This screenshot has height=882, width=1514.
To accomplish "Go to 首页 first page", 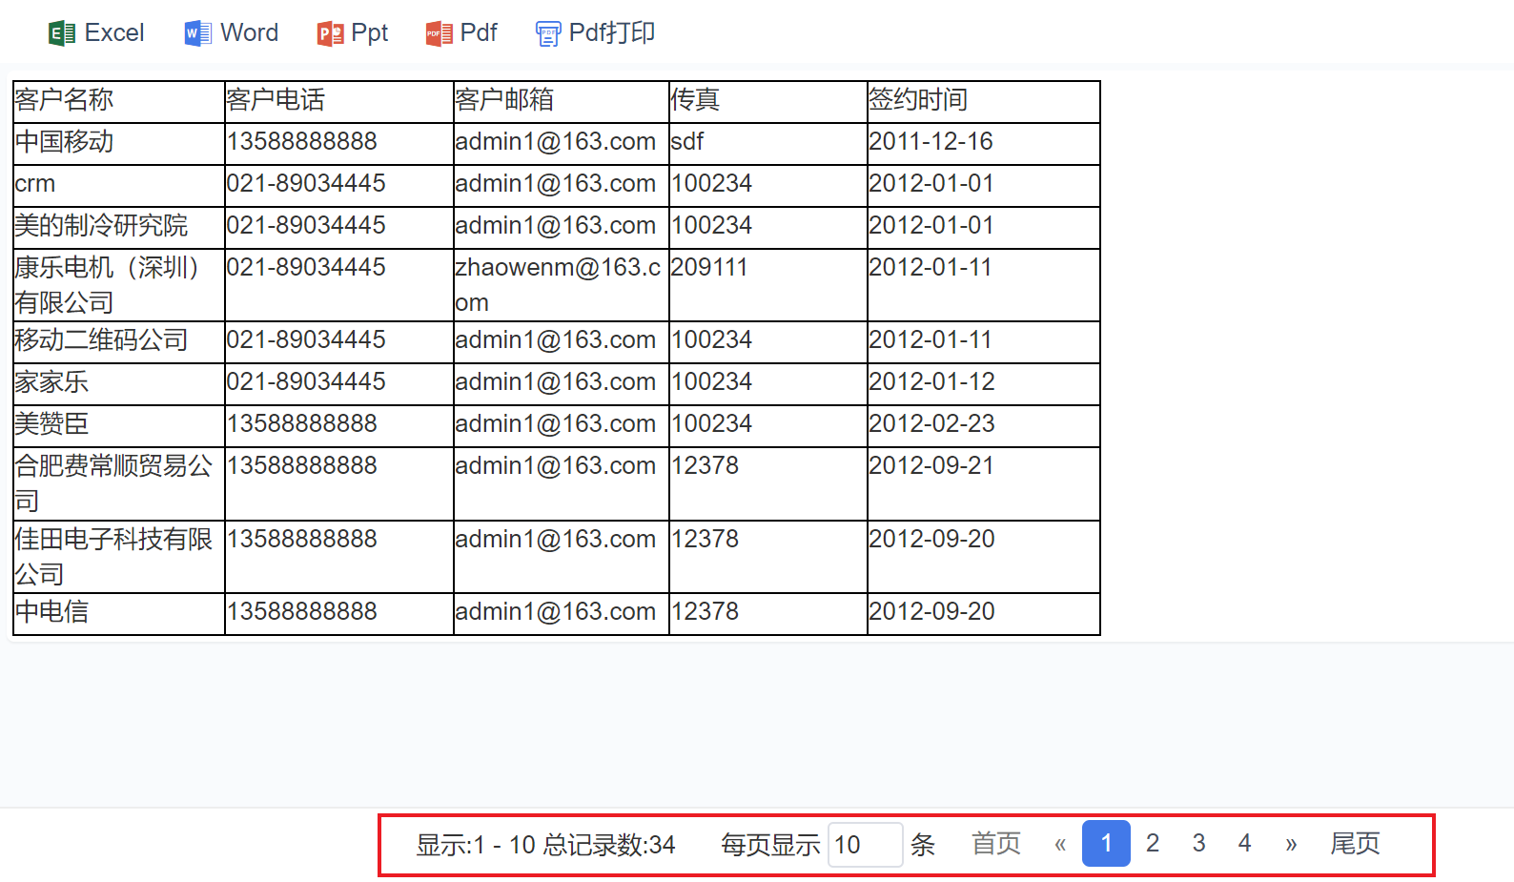I will [996, 844].
